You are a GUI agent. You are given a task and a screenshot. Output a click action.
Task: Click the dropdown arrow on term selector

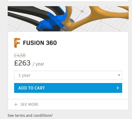(119, 75)
